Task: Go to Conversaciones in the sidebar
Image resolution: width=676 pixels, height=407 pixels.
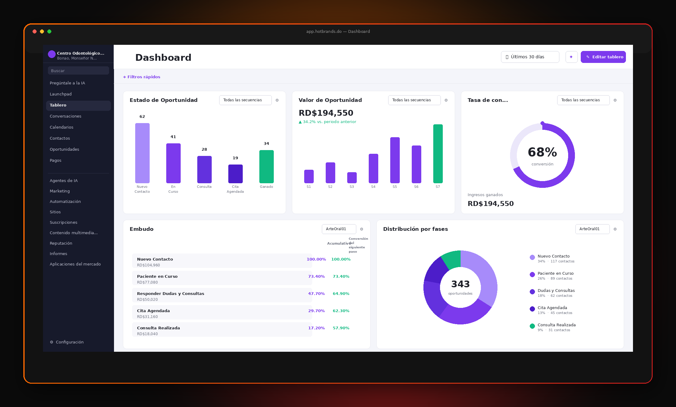Action: [65, 116]
